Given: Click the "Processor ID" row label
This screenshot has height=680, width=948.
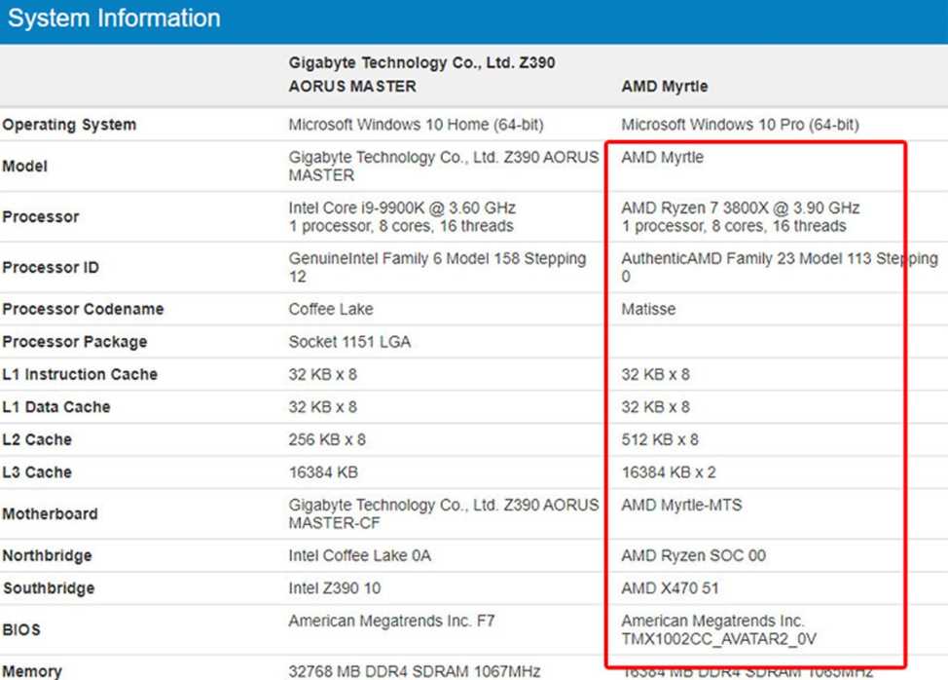Looking at the screenshot, I should click(51, 267).
